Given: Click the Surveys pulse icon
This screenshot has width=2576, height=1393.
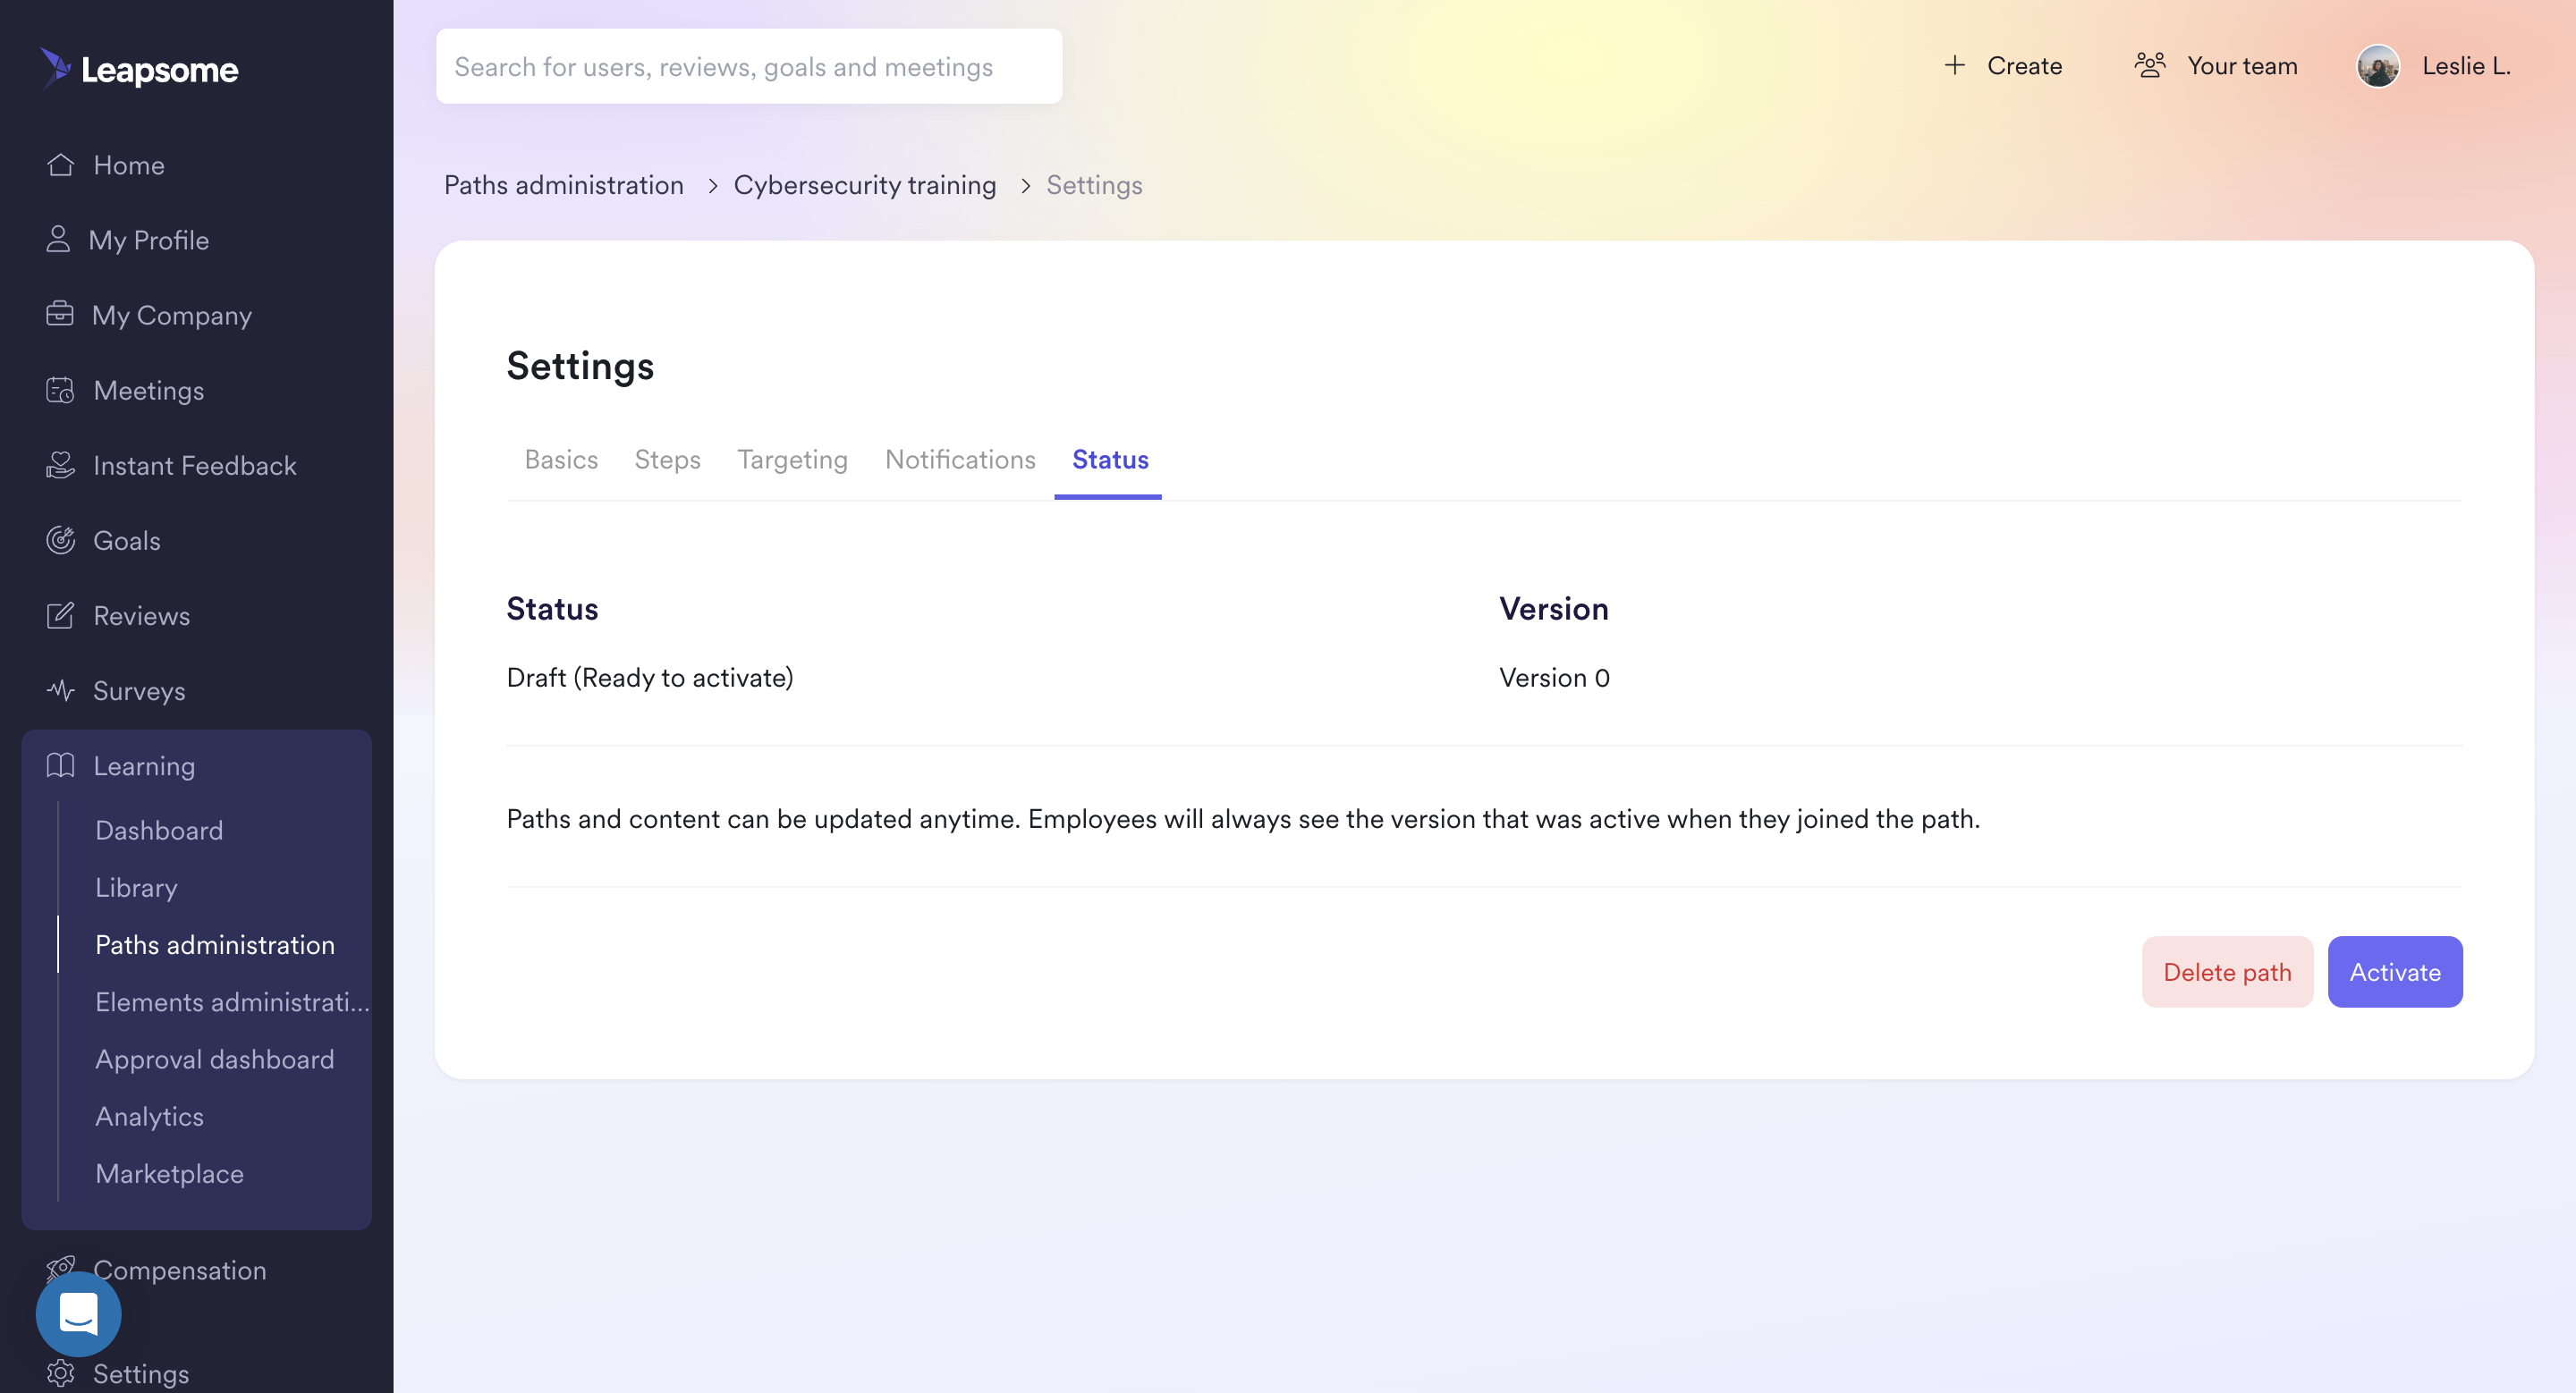Looking at the screenshot, I should coord(60,689).
